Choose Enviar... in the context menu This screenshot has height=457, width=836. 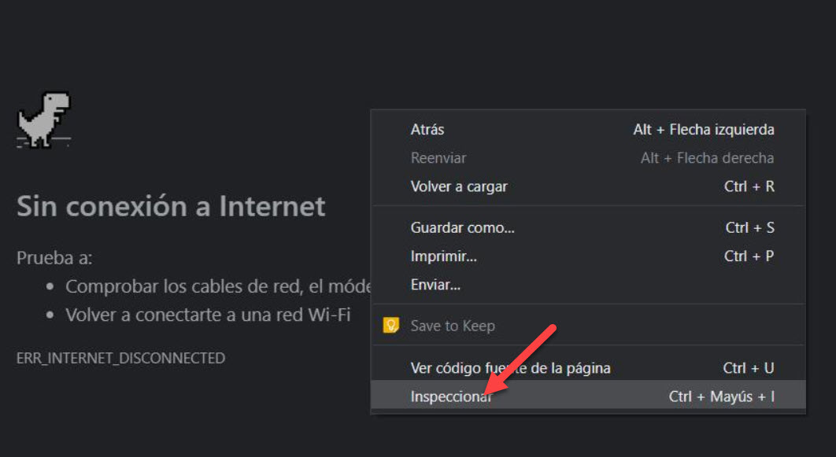coord(435,285)
